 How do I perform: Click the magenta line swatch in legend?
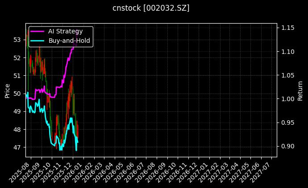[37, 31]
